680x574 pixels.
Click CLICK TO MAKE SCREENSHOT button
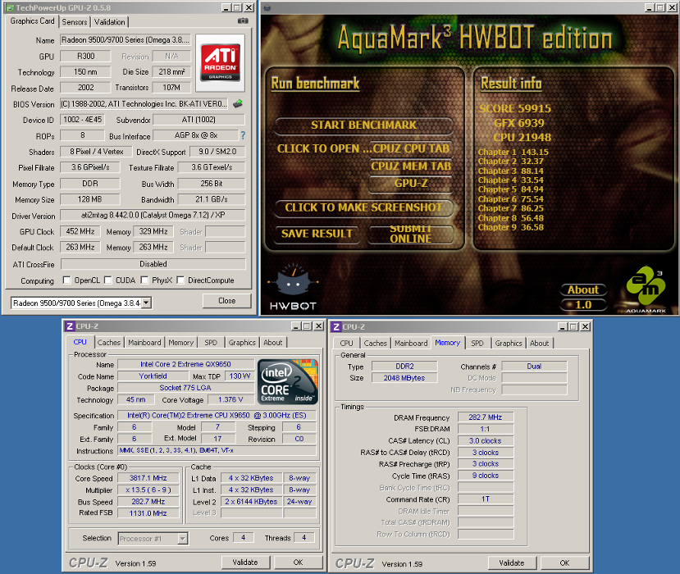click(x=364, y=207)
